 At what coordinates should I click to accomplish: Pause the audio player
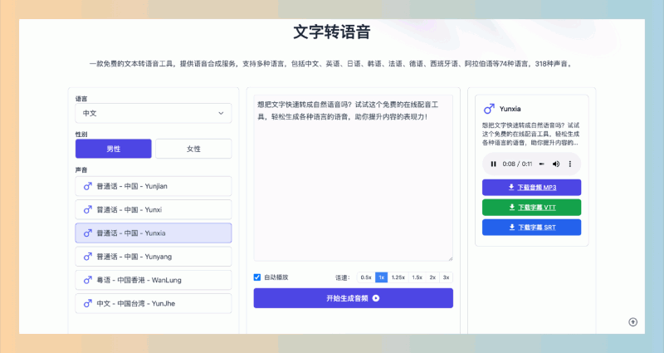point(493,164)
